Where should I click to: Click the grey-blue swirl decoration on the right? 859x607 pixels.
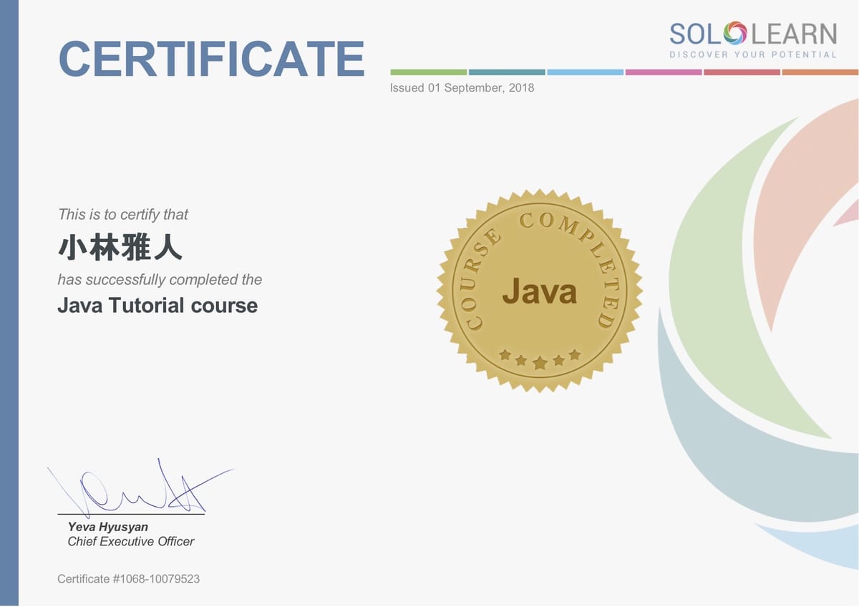716,444
